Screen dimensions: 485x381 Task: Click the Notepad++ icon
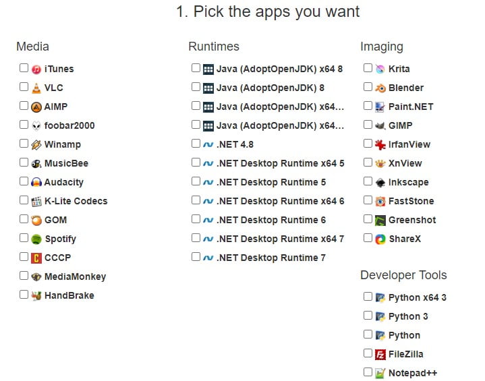click(380, 374)
